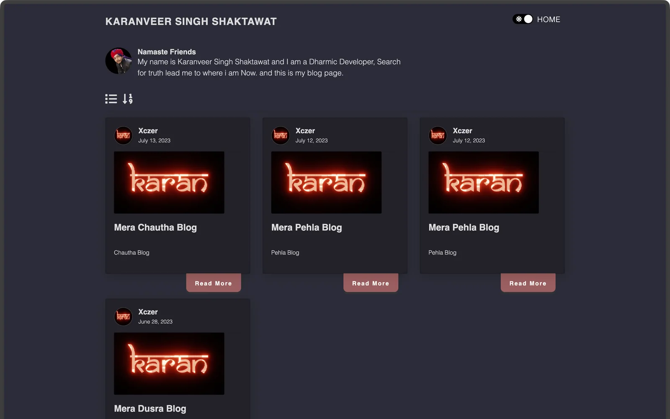
Task: Click Read More on July 12 middle card
Action: [371, 283]
